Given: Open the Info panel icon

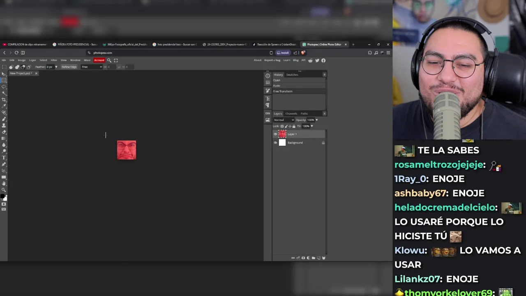Looking at the screenshot, I should [268, 76].
